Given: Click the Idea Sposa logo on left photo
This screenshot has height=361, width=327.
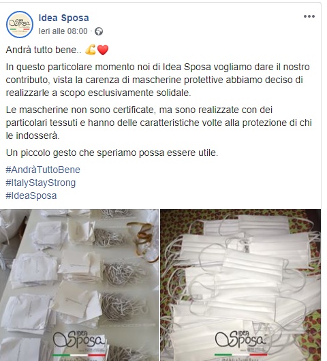Looking at the screenshot, I should point(79,342).
